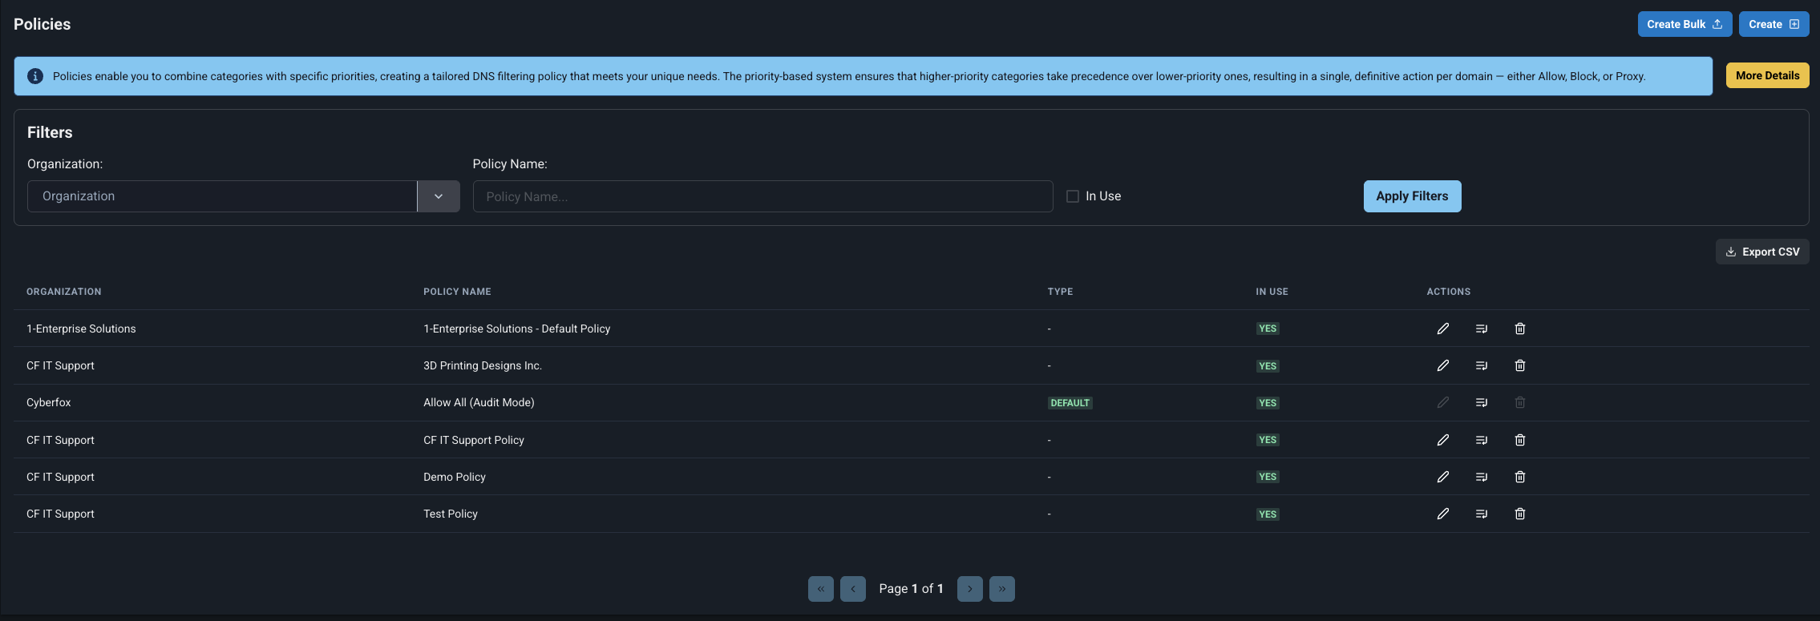Edit the Demo Policy
The image size is (1820, 621).
coord(1442,477)
